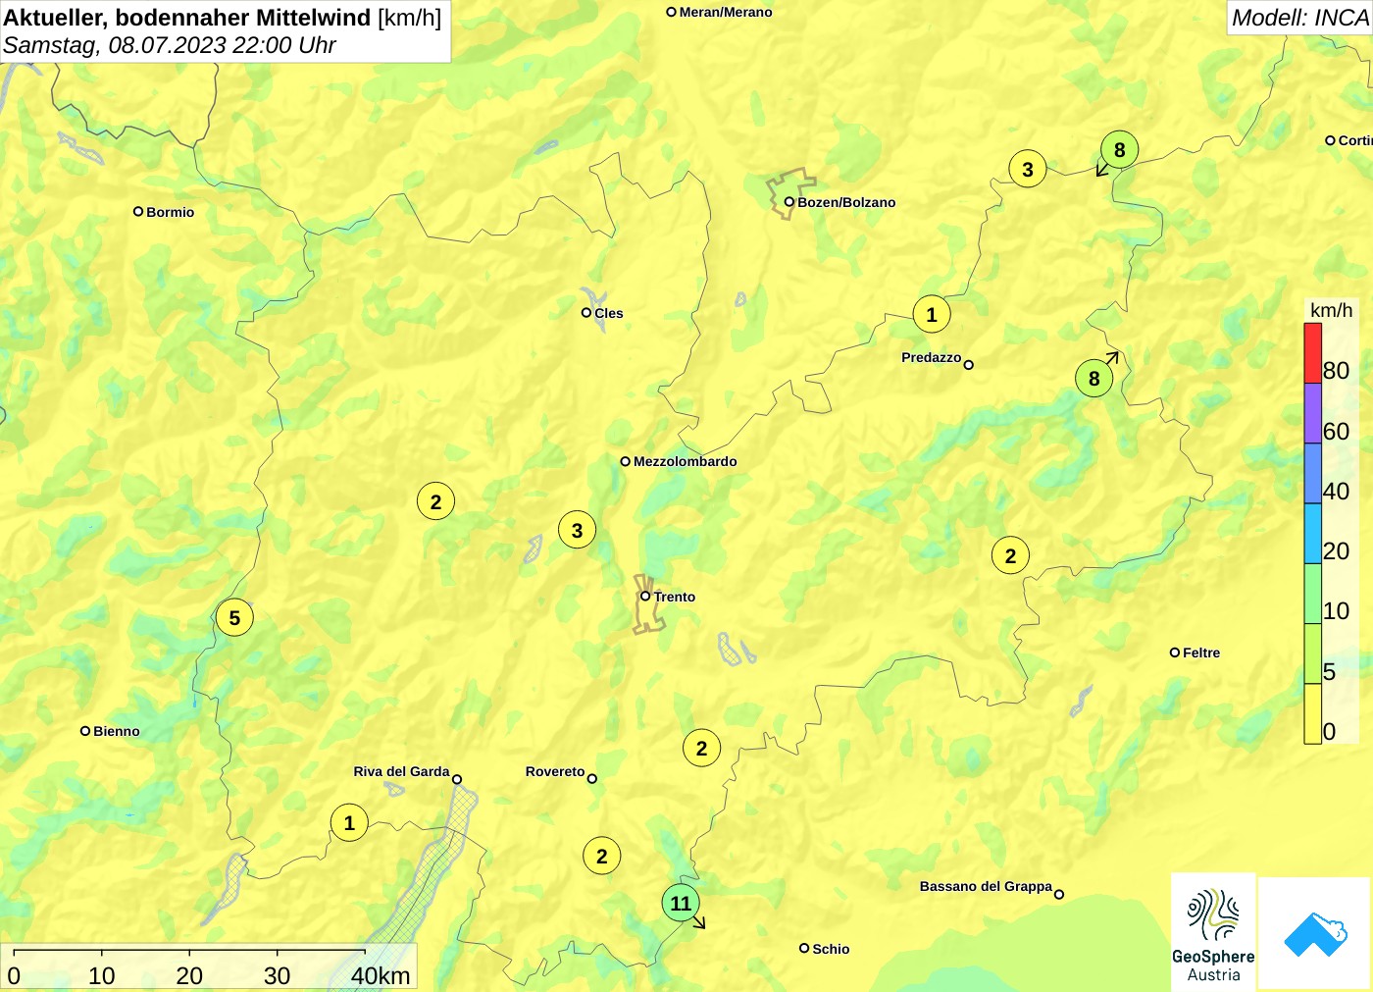The image size is (1373, 992).
Task: Click the Bormio city marker
Action: (138, 211)
